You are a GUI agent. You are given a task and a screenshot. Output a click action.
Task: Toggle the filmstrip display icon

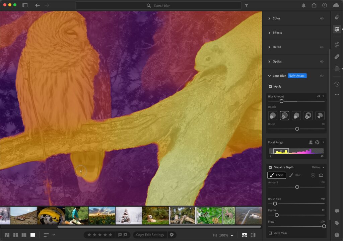click(244, 235)
